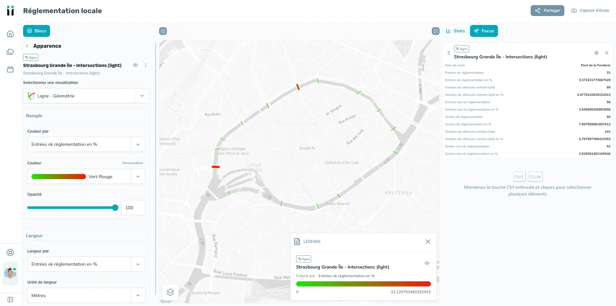Open the Couleur par dropdown arrow
The image size is (616, 306).
point(138,145)
